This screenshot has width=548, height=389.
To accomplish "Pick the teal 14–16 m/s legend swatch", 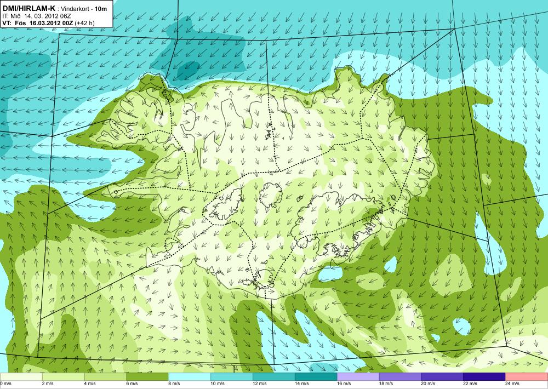I will (x=316, y=376).
